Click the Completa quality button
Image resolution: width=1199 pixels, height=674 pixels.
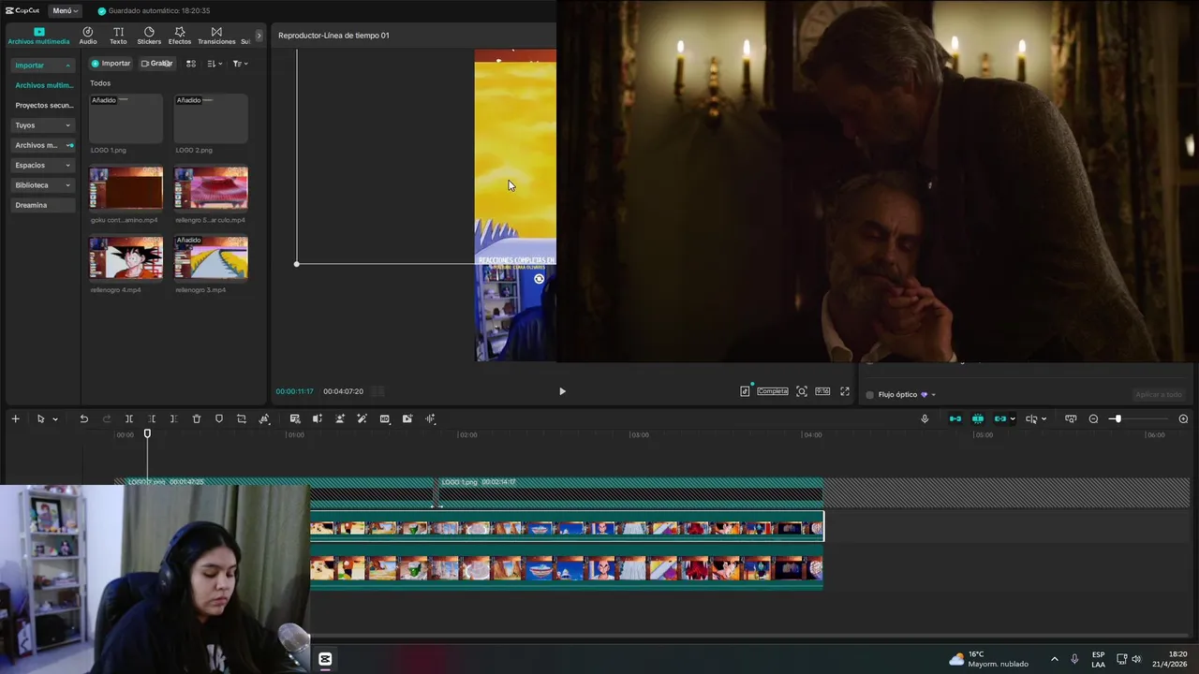(x=773, y=391)
